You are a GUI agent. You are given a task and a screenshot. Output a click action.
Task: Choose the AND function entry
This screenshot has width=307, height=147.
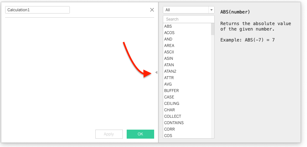point(168,39)
